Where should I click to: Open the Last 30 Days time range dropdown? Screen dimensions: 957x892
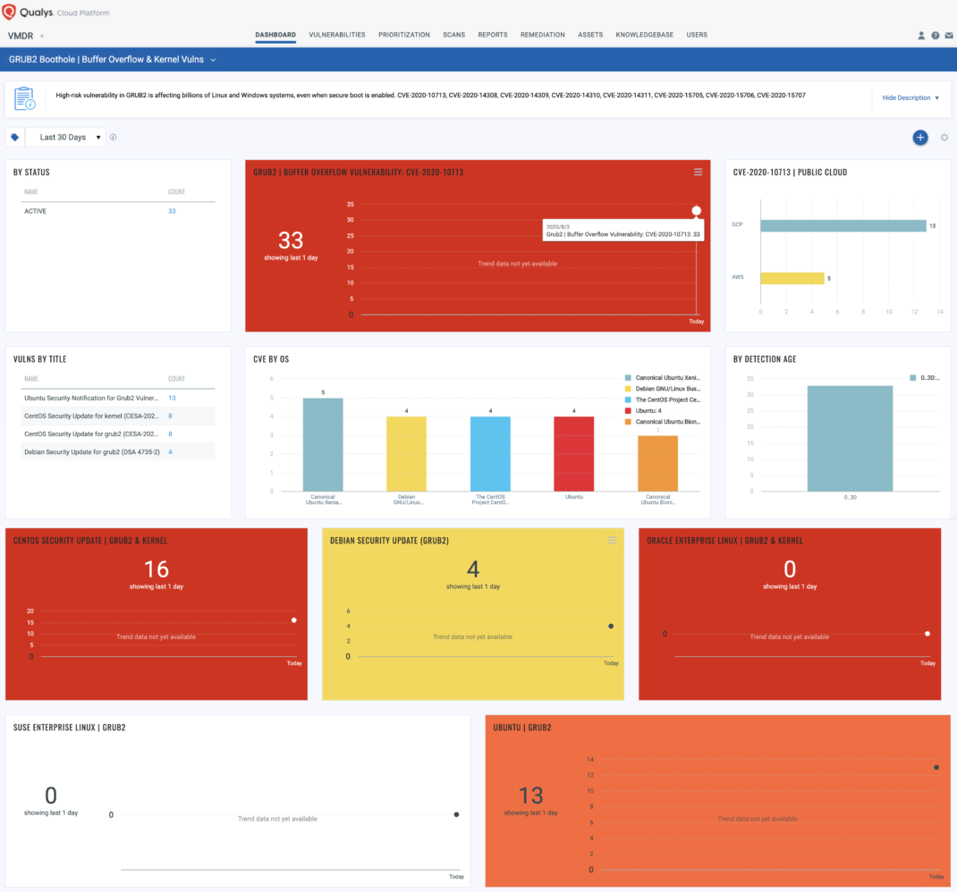coord(65,138)
